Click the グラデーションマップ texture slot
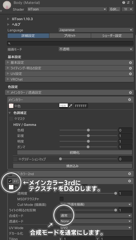The image size is (136, 240). pyautogui.click(x=15, y=159)
